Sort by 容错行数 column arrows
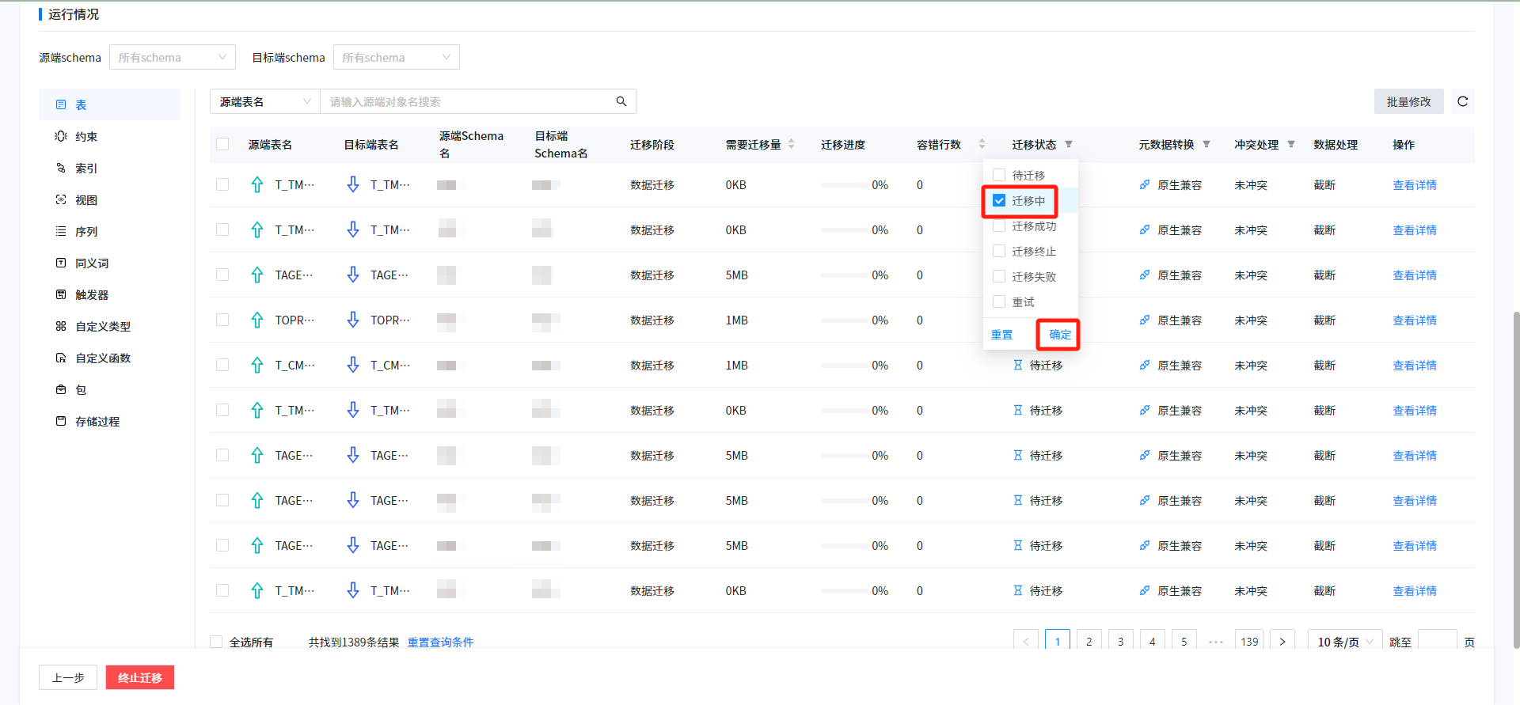1520x705 pixels. coord(982,144)
